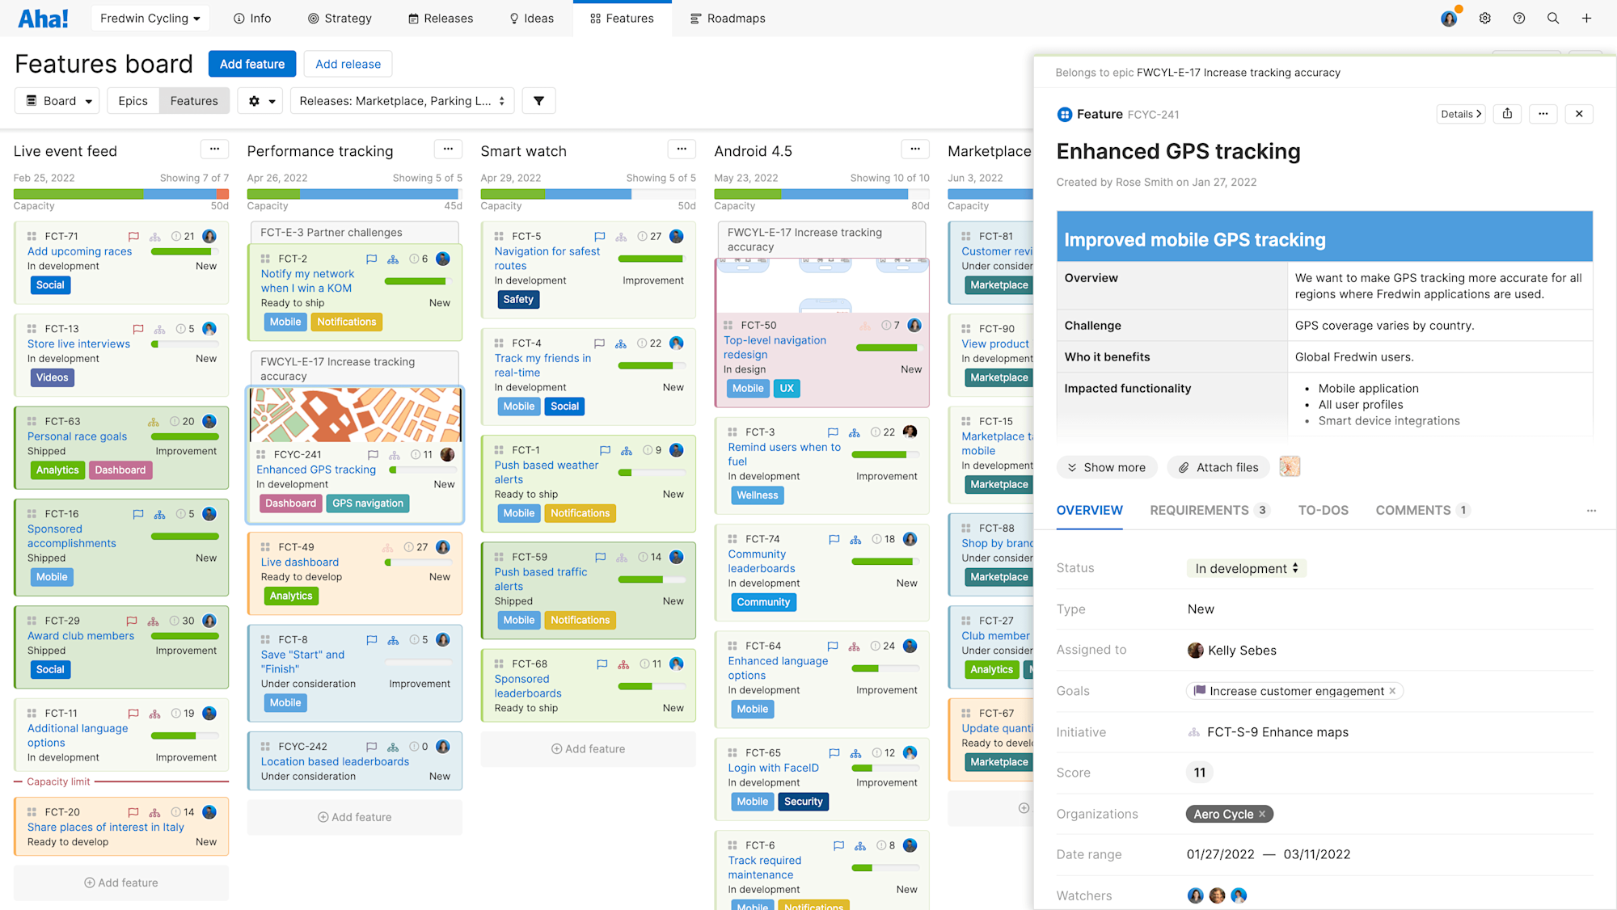The height and width of the screenshot is (910, 1617).
Task: Open the Fredwin Cycling workspace dropdown
Action: click(x=150, y=18)
